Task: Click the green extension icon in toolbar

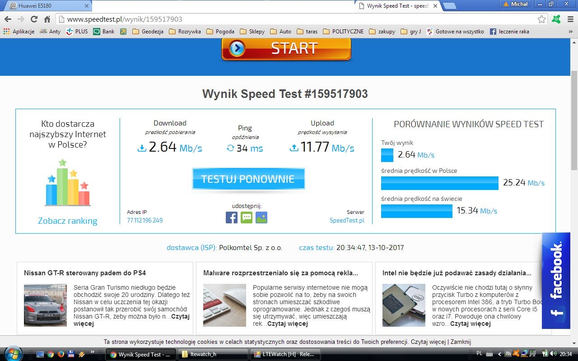Action: 557,19
